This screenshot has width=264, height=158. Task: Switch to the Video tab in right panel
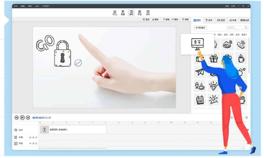click(221, 20)
